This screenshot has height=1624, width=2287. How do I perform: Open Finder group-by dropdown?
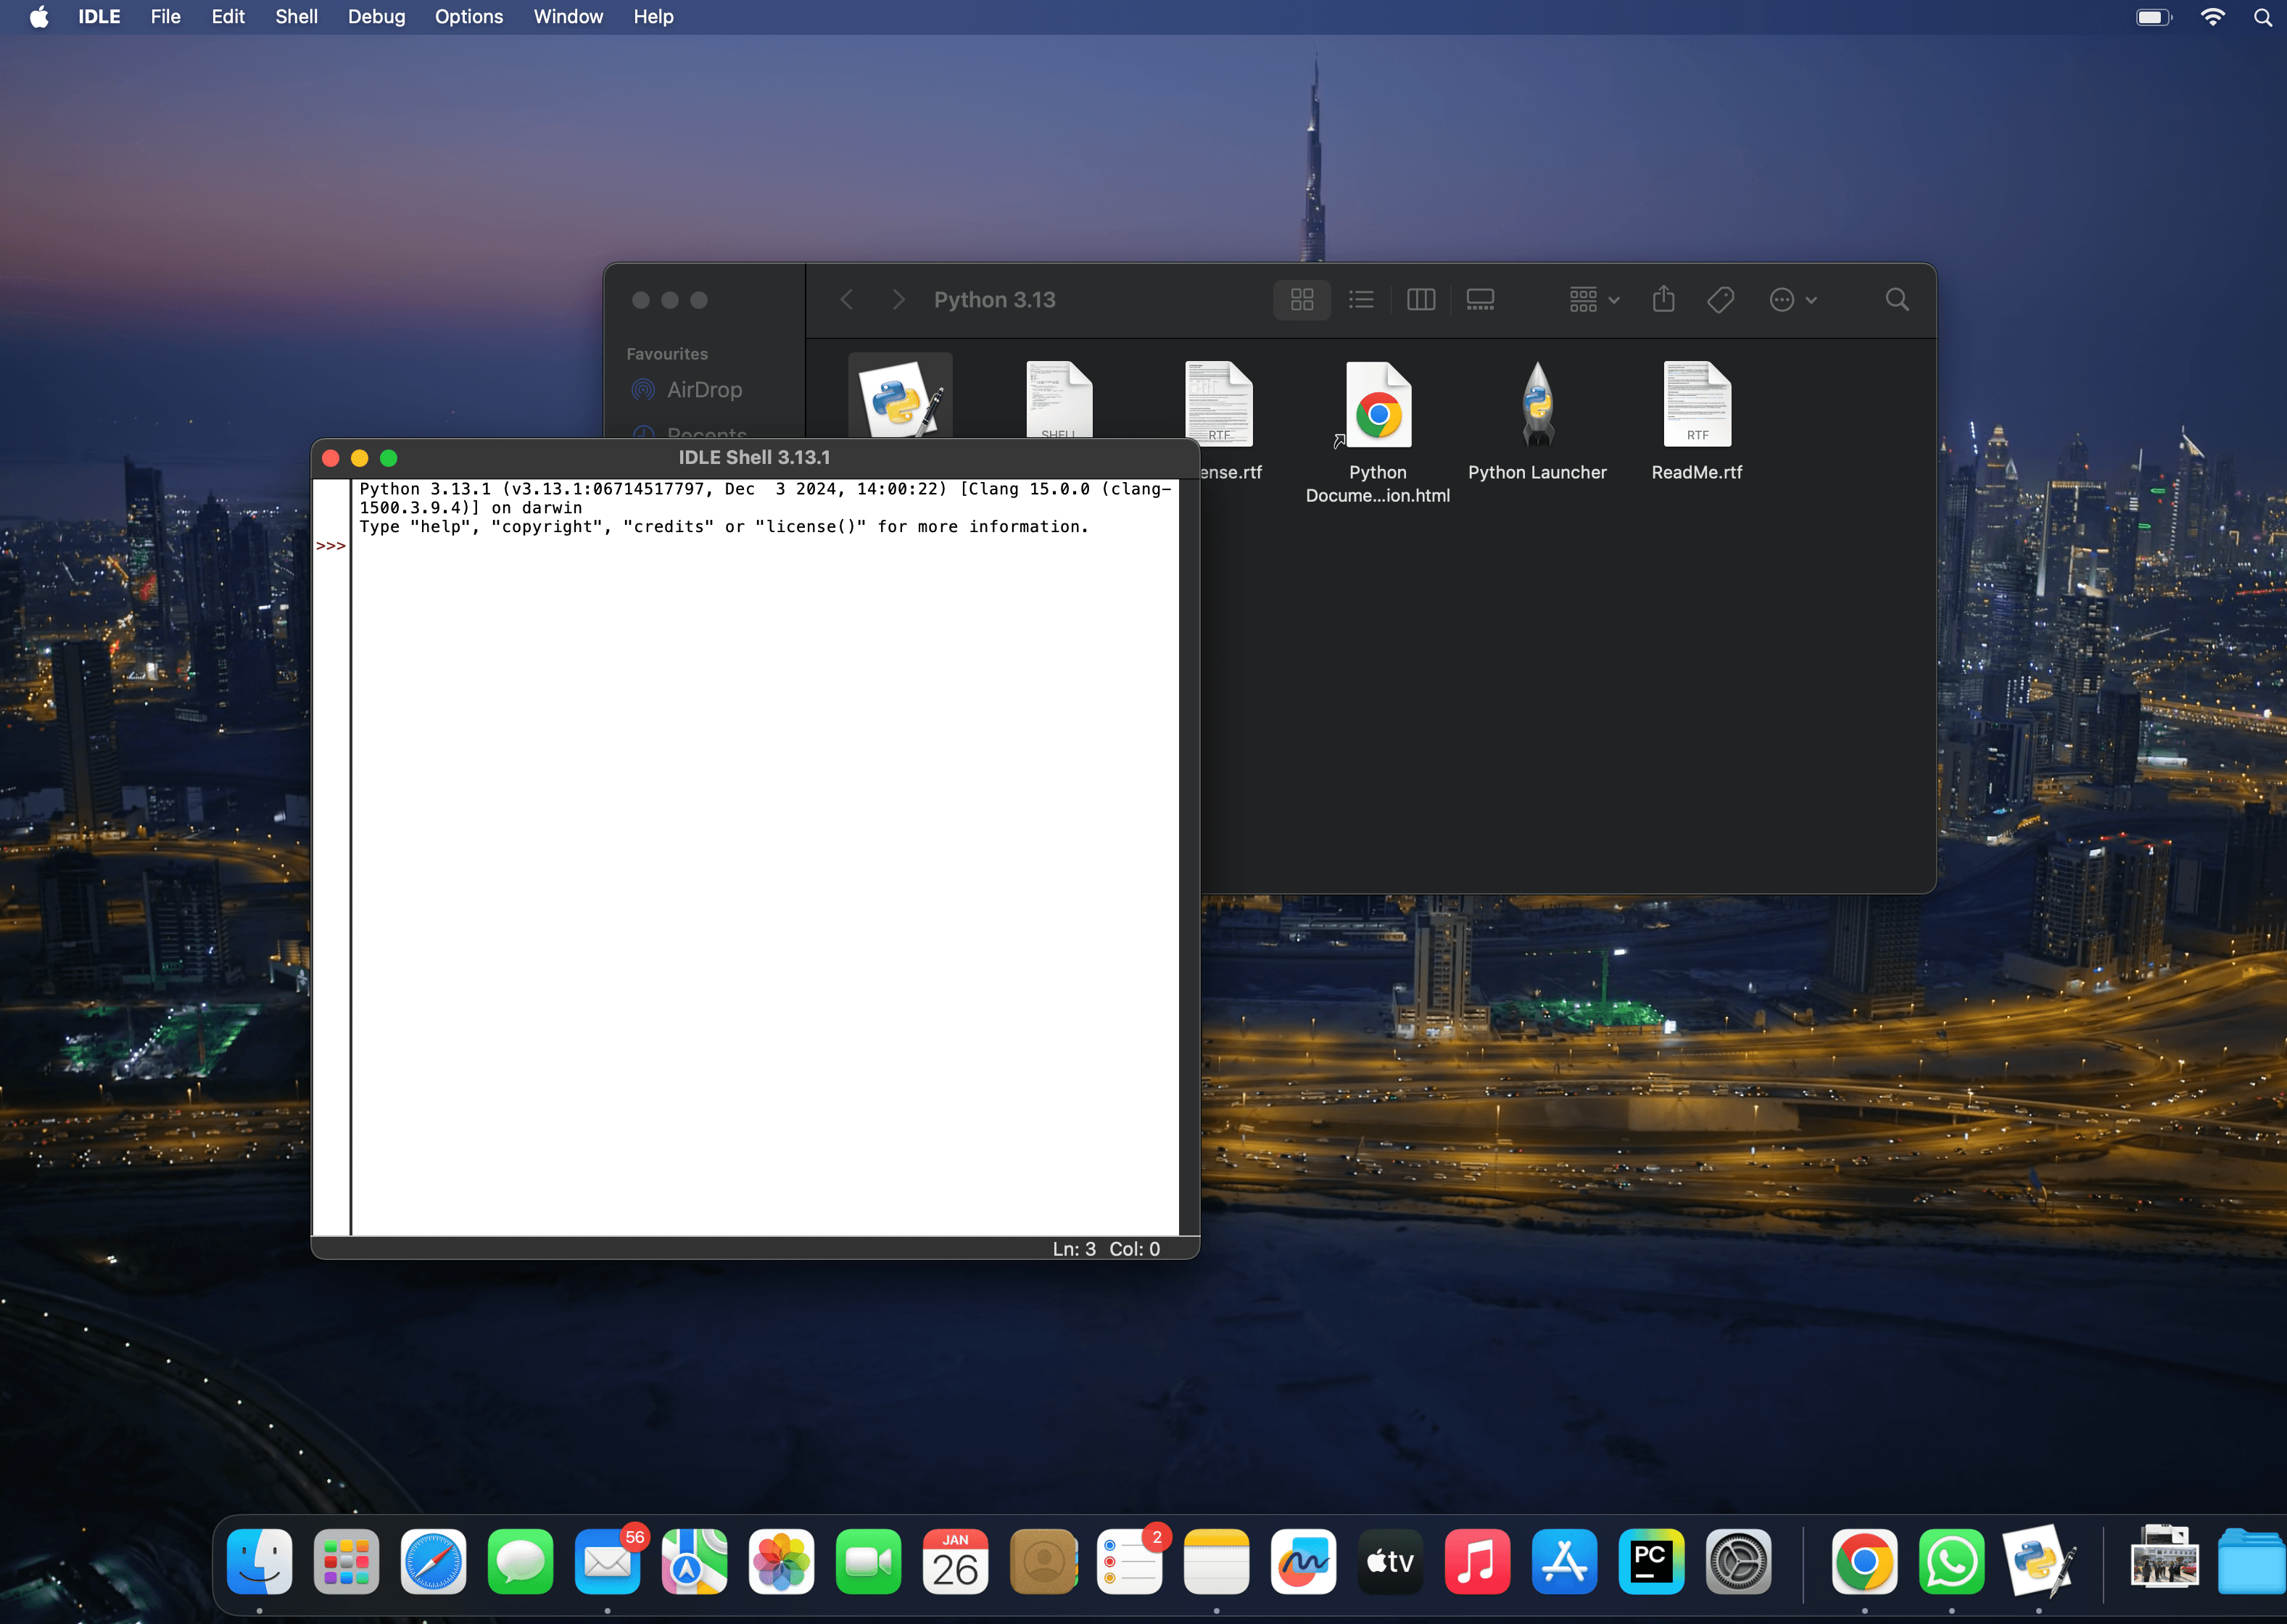click(x=1594, y=300)
